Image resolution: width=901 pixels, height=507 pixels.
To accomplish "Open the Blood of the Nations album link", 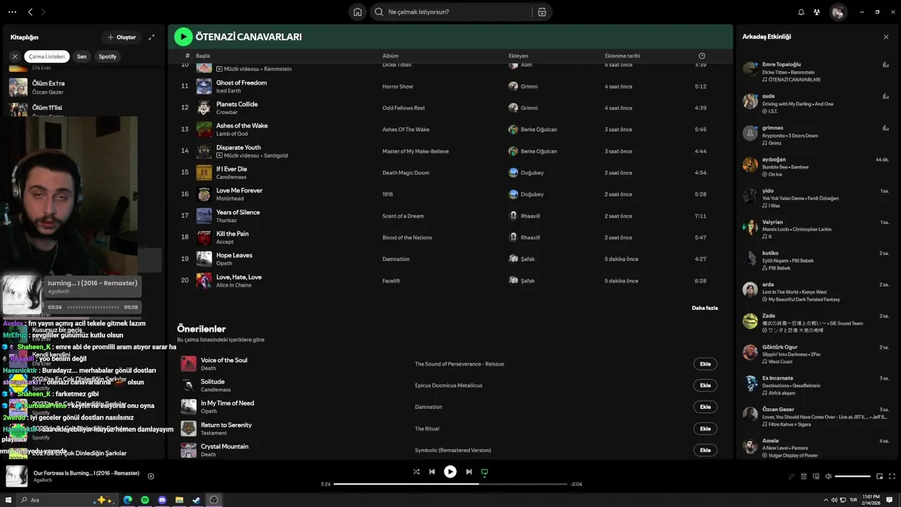I will 407,237.
